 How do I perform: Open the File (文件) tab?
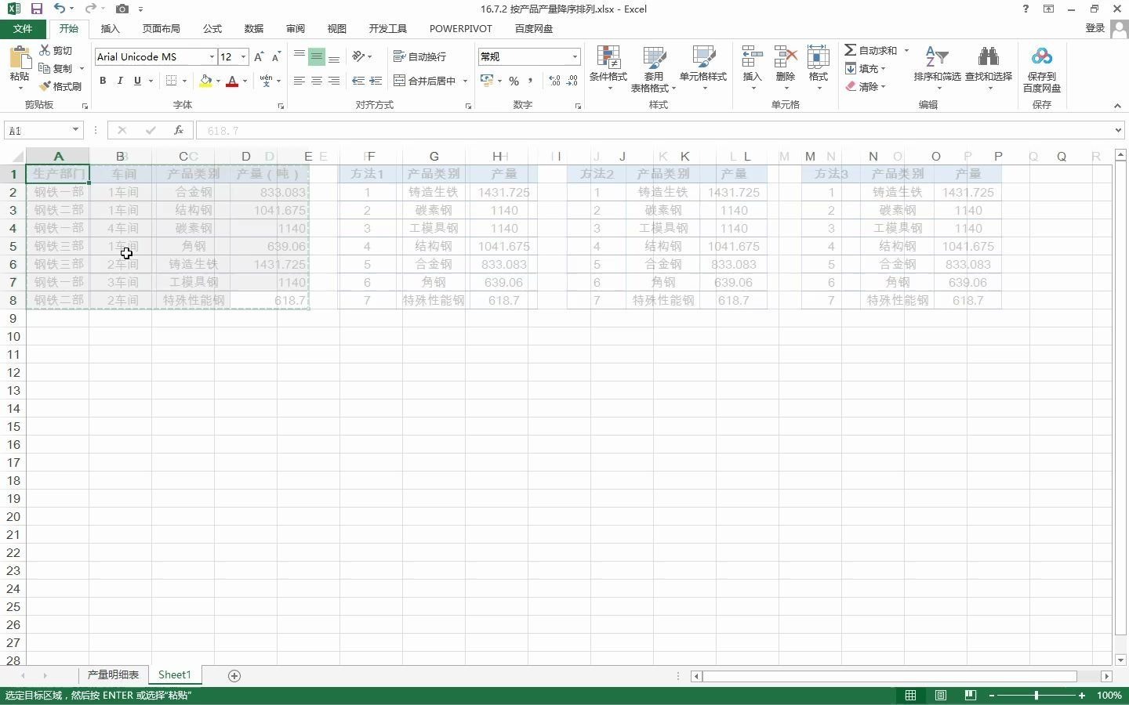[23, 28]
